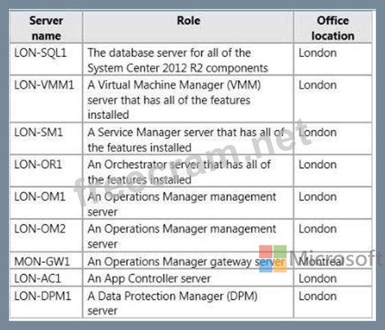Image resolution: width=385 pixels, height=330 pixels.
Task: Click the LON-SM1 server name cell
Action: click(46, 138)
